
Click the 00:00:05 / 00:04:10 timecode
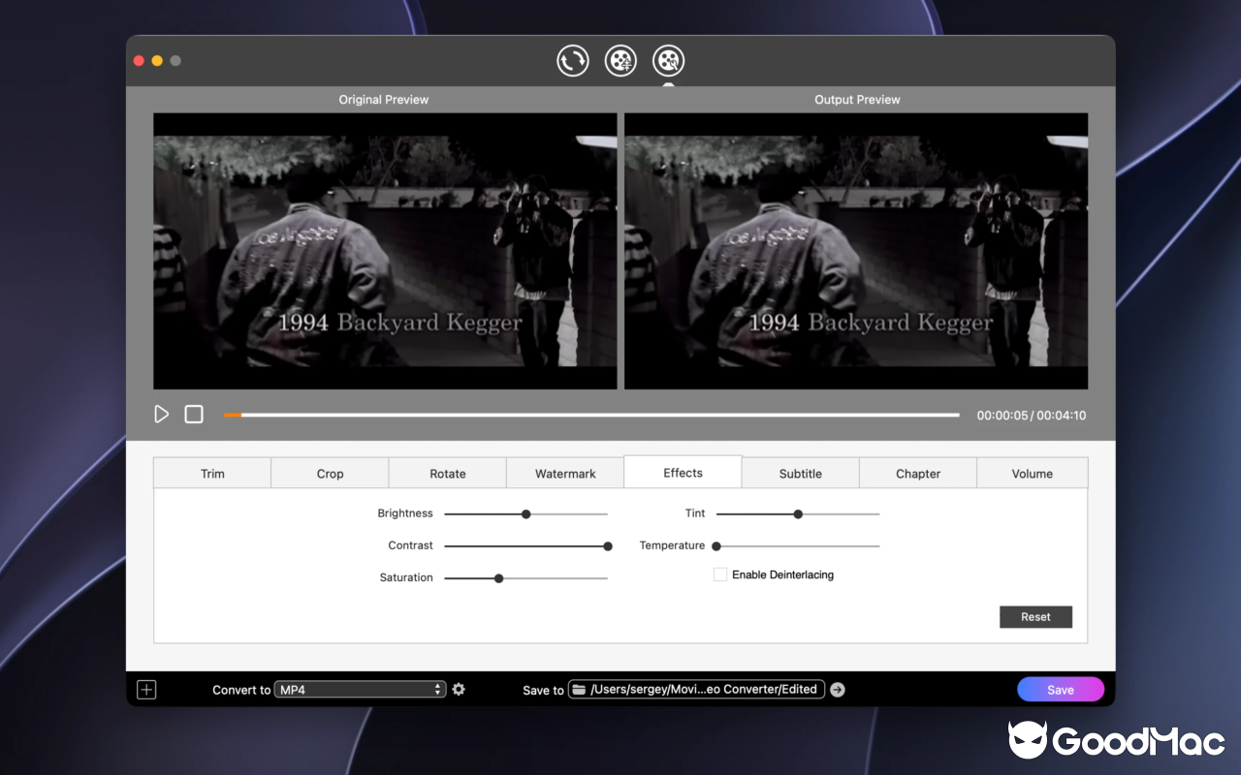tap(1032, 416)
